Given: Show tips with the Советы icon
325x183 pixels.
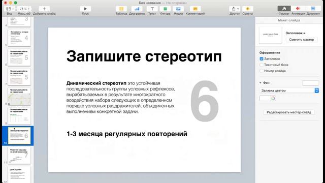Looking at the screenshot, I should (247, 9).
